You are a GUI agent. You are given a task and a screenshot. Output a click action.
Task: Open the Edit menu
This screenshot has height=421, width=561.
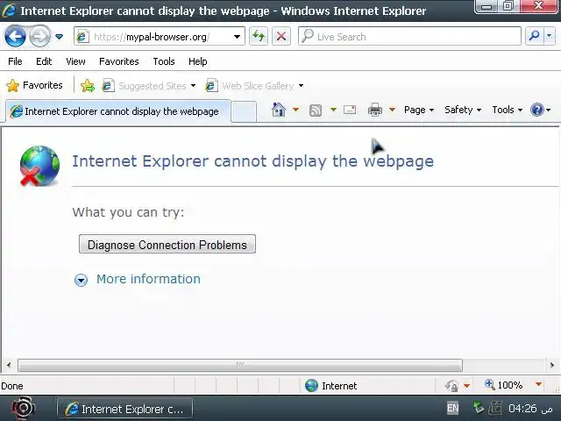click(x=44, y=61)
